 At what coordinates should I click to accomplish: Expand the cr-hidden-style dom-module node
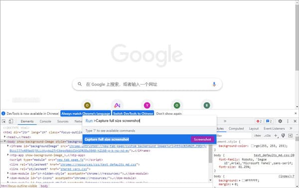pos(8,174)
